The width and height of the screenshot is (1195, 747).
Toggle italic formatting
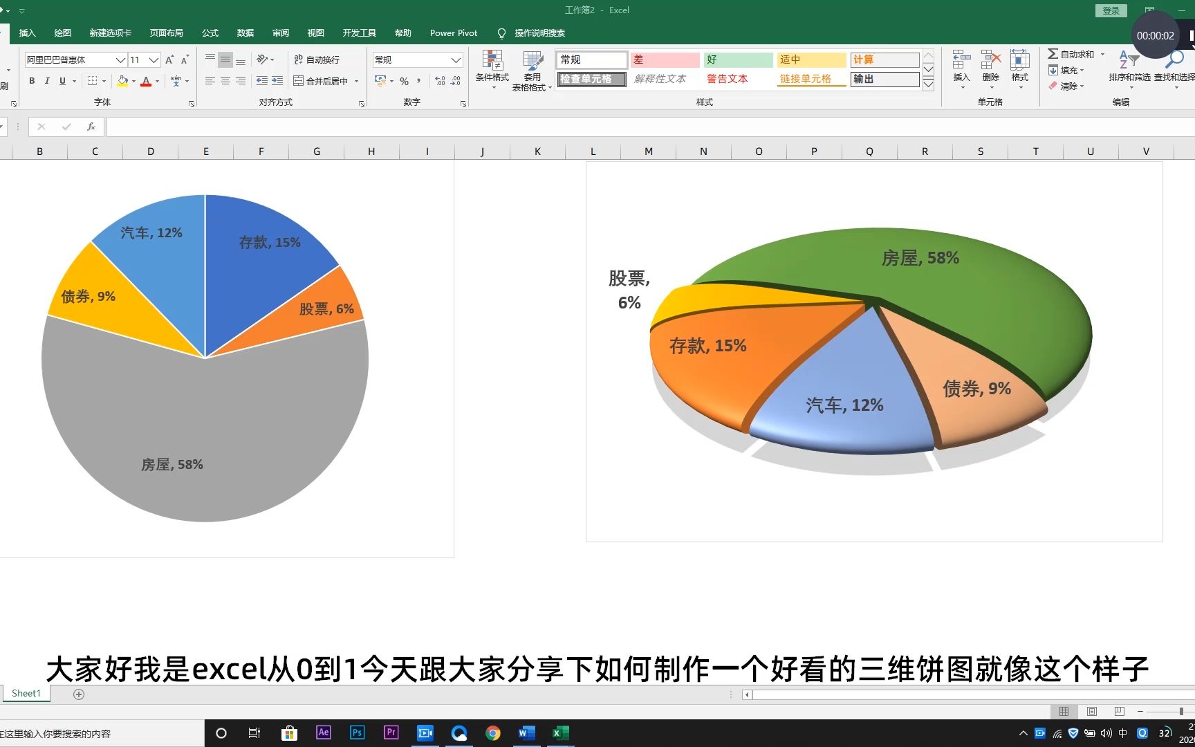point(46,81)
